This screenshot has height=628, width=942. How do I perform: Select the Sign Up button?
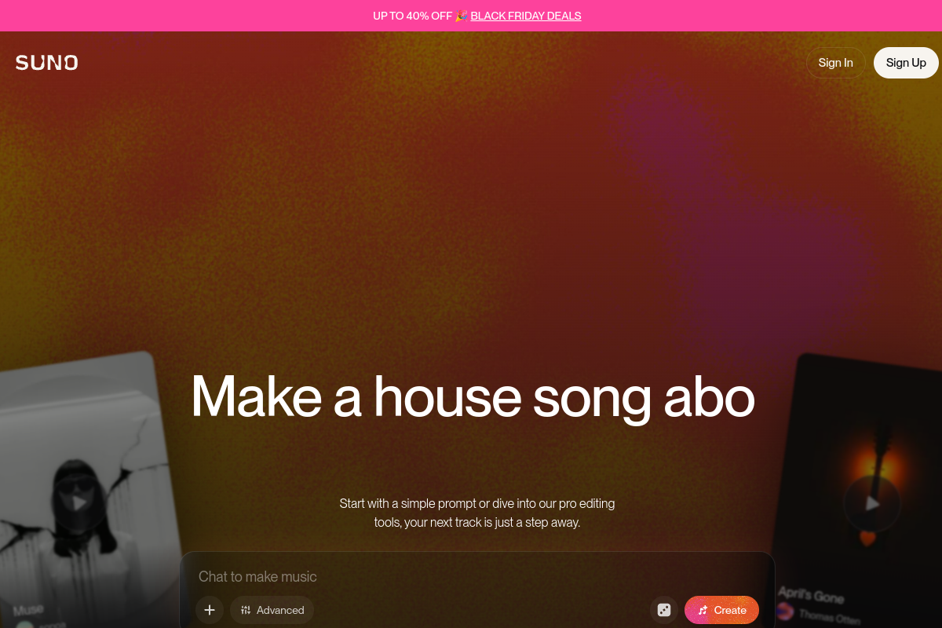coord(906,63)
